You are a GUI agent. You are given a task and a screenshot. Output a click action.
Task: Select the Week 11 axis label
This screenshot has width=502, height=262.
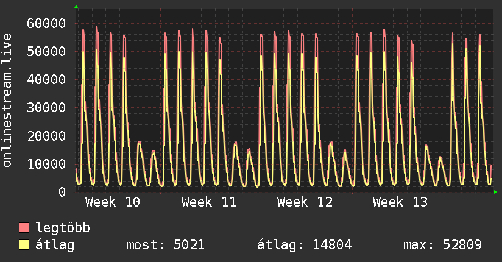pyautogui.click(x=208, y=202)
